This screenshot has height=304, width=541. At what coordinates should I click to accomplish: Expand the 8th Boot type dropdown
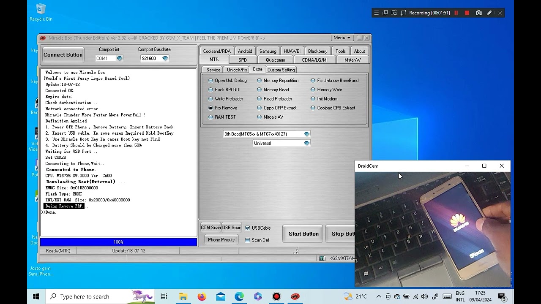[306, 134]
